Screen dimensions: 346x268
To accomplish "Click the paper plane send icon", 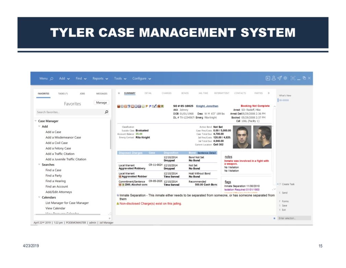I will (x=279, y=78).
